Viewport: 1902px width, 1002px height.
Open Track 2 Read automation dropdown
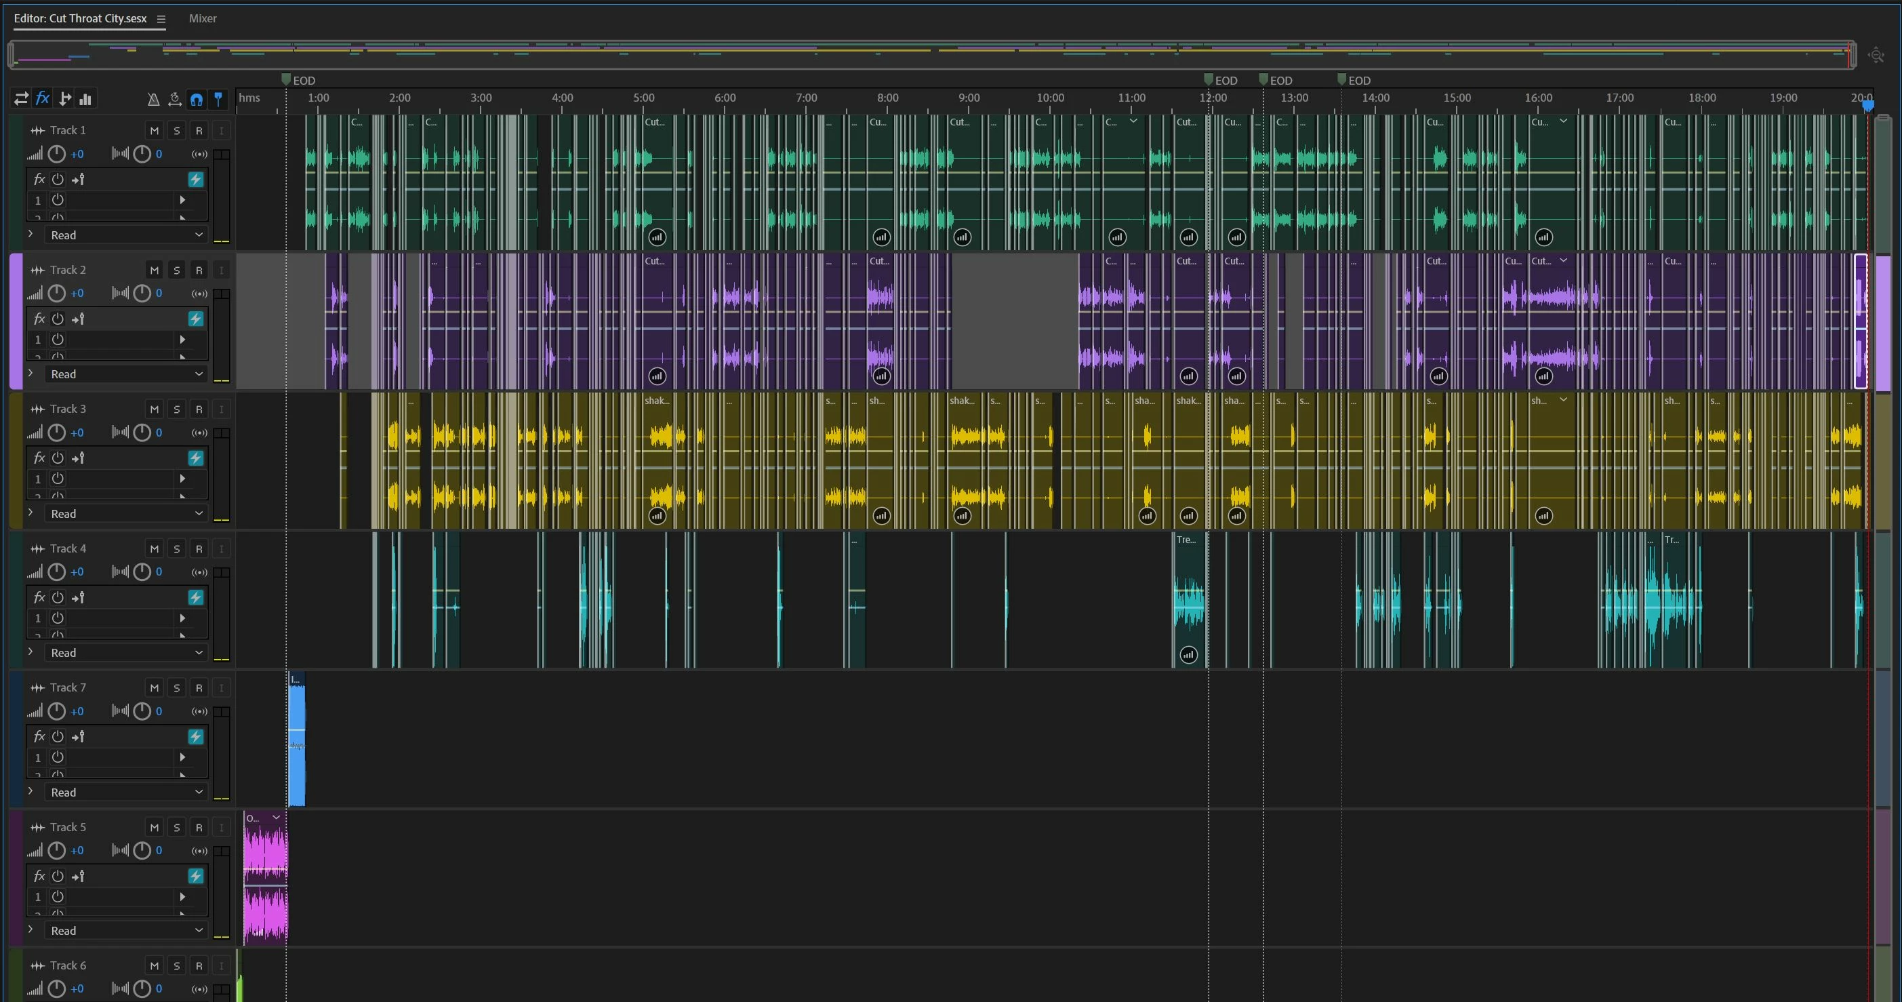click(125, 374)
